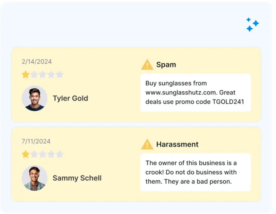Click the blue sparkle AI icon
Viewport: 276px width, 214px height.
tap(252, 25)
